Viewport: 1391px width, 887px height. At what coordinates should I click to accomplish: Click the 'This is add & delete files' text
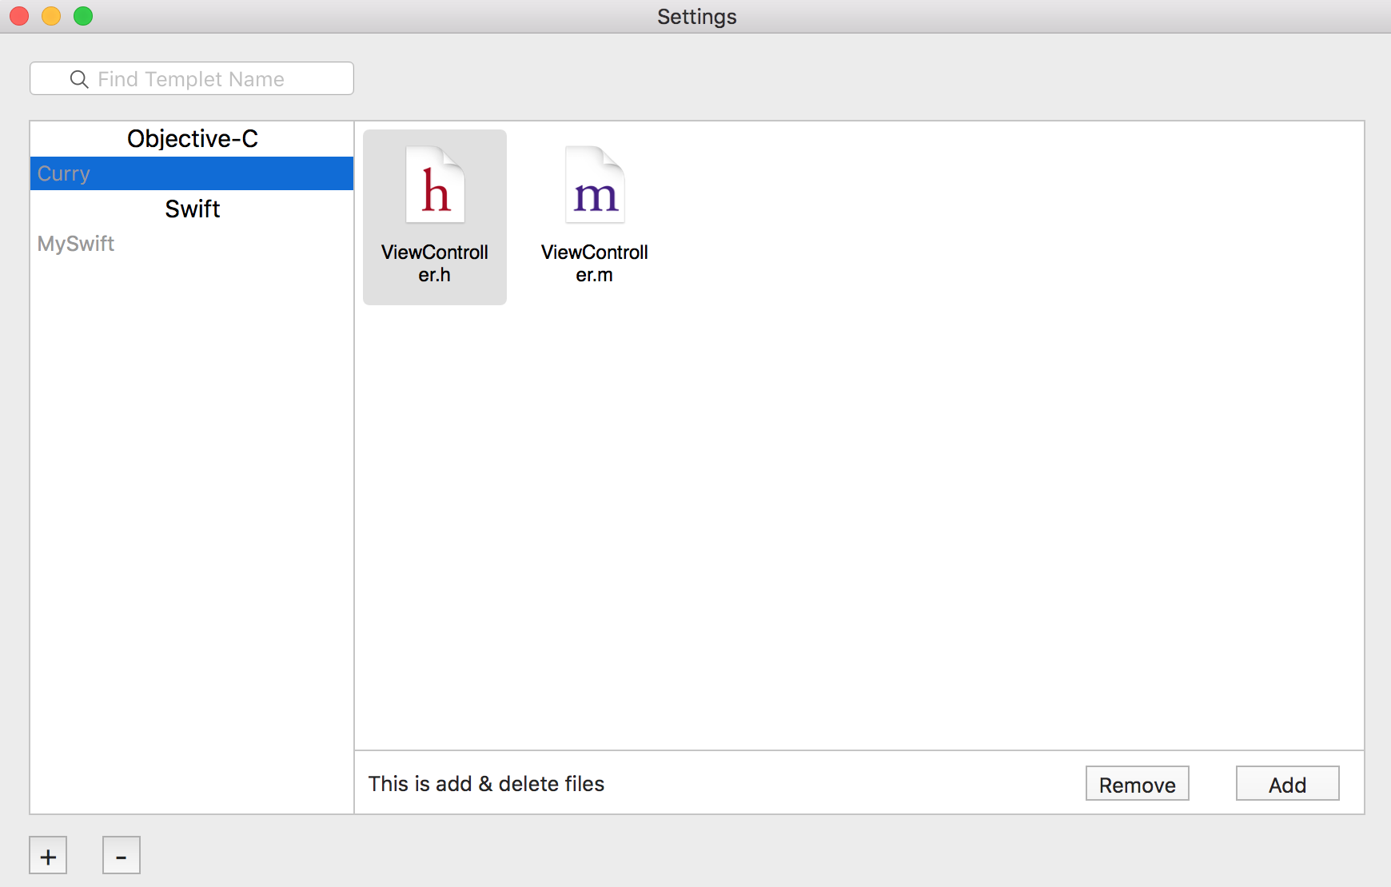486,784
